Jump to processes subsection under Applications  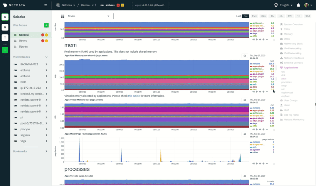pyautogui.click(x=286, y=82)
